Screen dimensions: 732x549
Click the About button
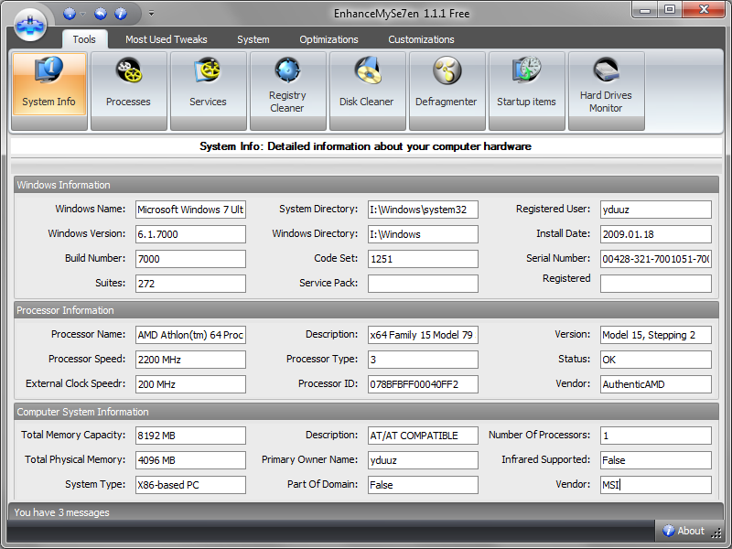click(684, 530)
